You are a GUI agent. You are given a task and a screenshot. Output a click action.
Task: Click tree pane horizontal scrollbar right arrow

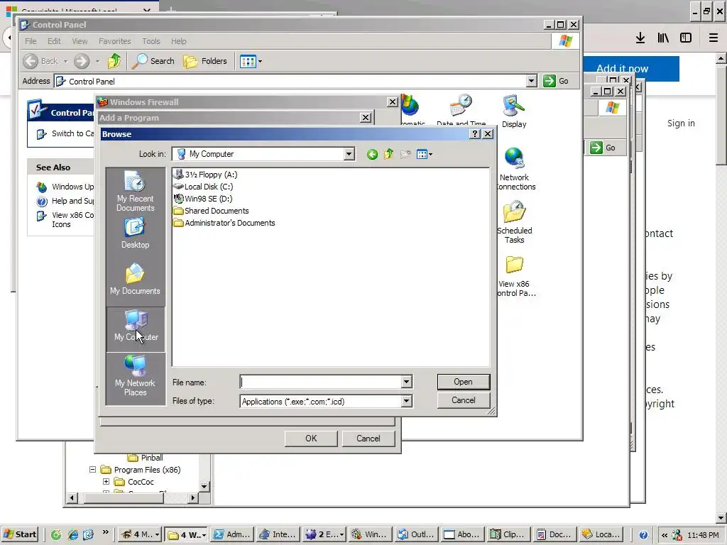tap(193, 497)
